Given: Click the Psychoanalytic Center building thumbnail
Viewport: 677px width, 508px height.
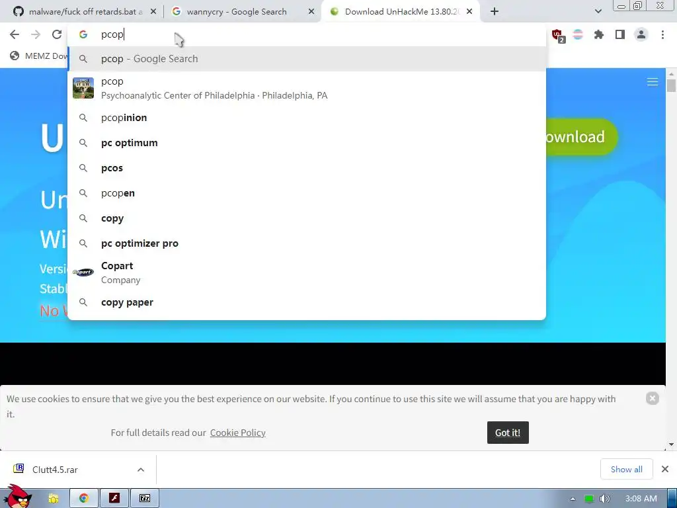Looking at the screenshot, I should coord(83,88).
